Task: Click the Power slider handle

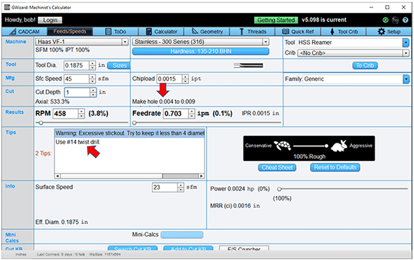Action: [x=279, y=189]
